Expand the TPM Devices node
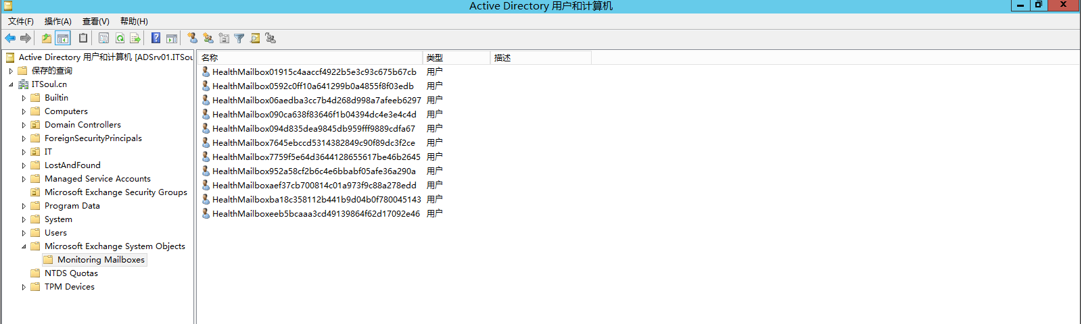1082x324 pixels. pyautogui.click(x=24, y=287)
